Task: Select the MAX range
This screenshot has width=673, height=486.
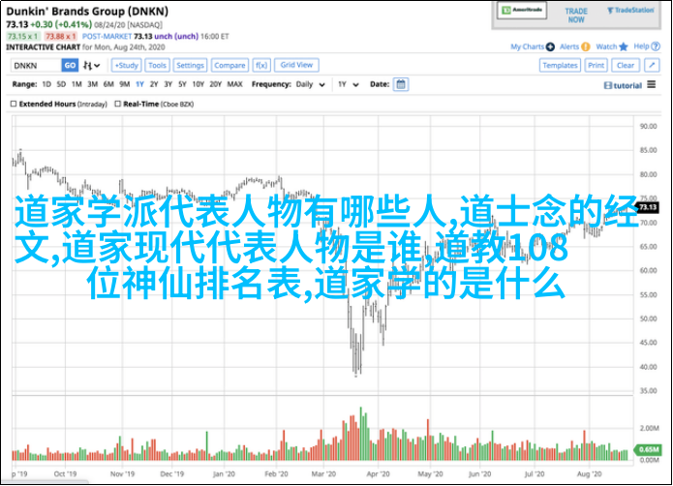Action: pyautogui.click(x=234, y=84)
